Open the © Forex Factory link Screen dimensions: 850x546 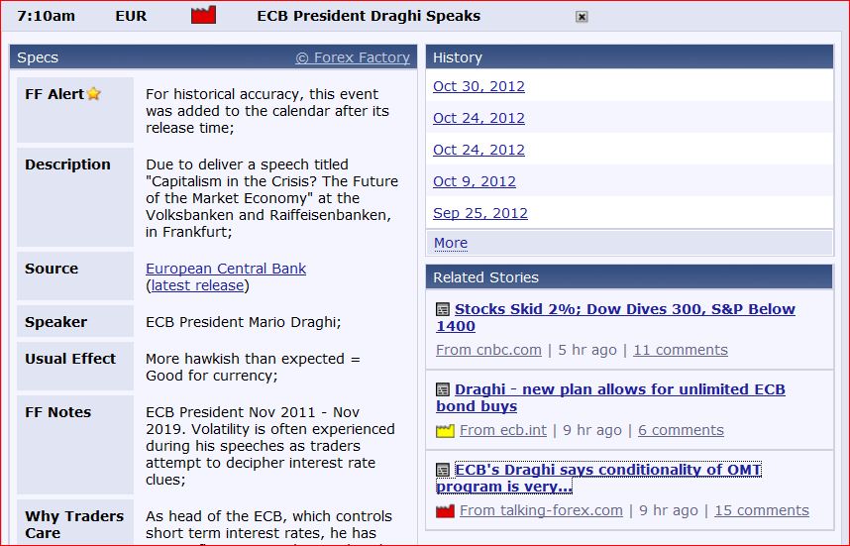coord(353,57)
